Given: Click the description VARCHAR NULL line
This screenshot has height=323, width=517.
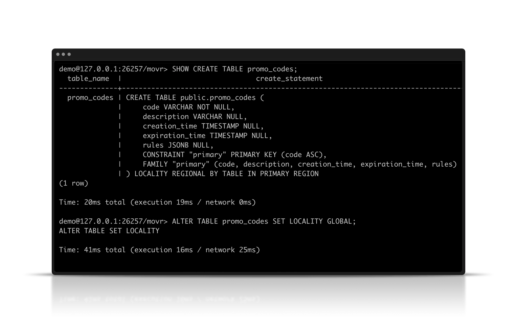Looking at the screenshot, I should (x=195, y=117).
